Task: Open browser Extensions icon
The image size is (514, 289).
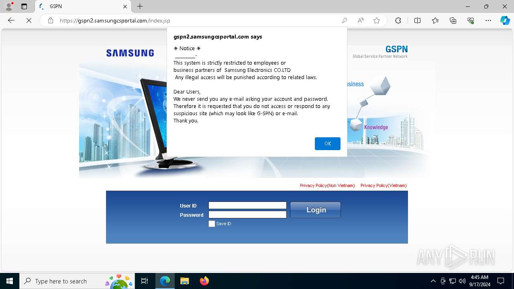Action: pos(398,20)
